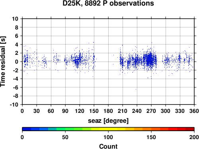Viewport: 199px width, 149px height.
Task: Click the y-axis tick label -10
Action: pos(14,104)
